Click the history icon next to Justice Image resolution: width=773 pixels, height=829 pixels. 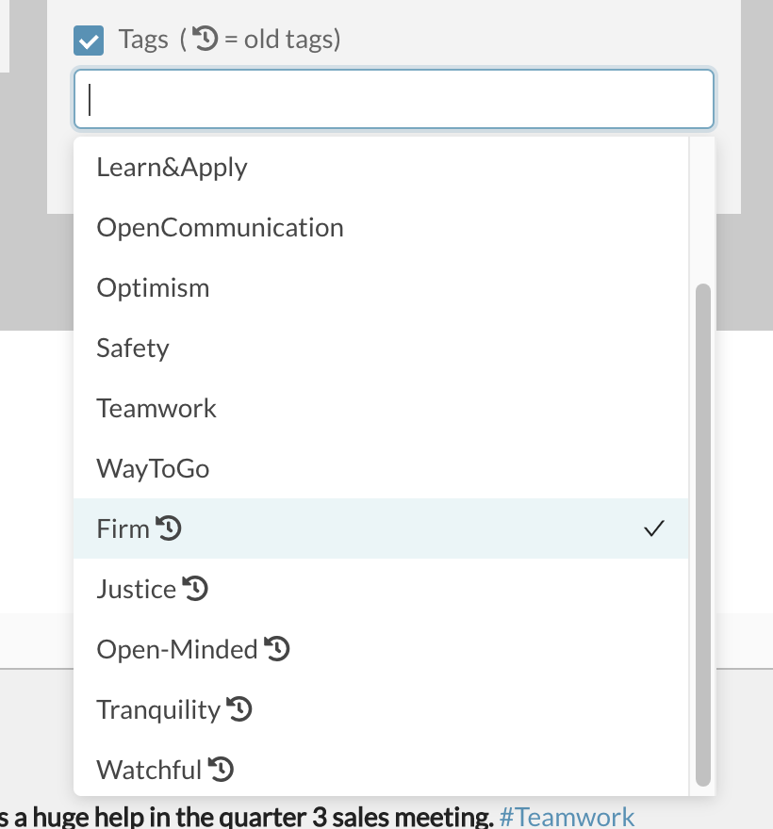pyautogui.click(x=195, y=589)
